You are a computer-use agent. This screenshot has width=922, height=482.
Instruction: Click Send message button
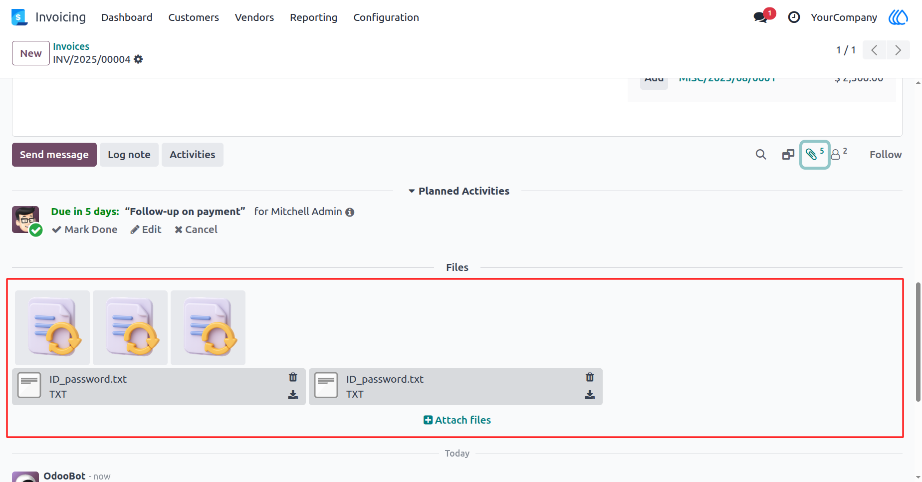(x=54, y=155)
